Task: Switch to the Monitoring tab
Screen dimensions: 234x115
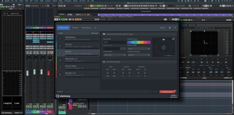Action: (86, 28)
